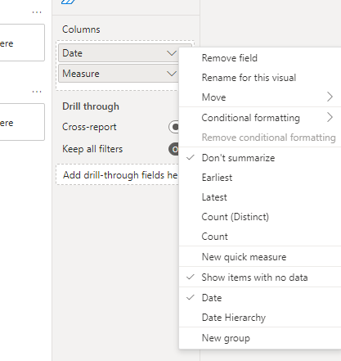Create a New quick measure
341x361 pixels.
pyautogui.click(x=260, y=257)
